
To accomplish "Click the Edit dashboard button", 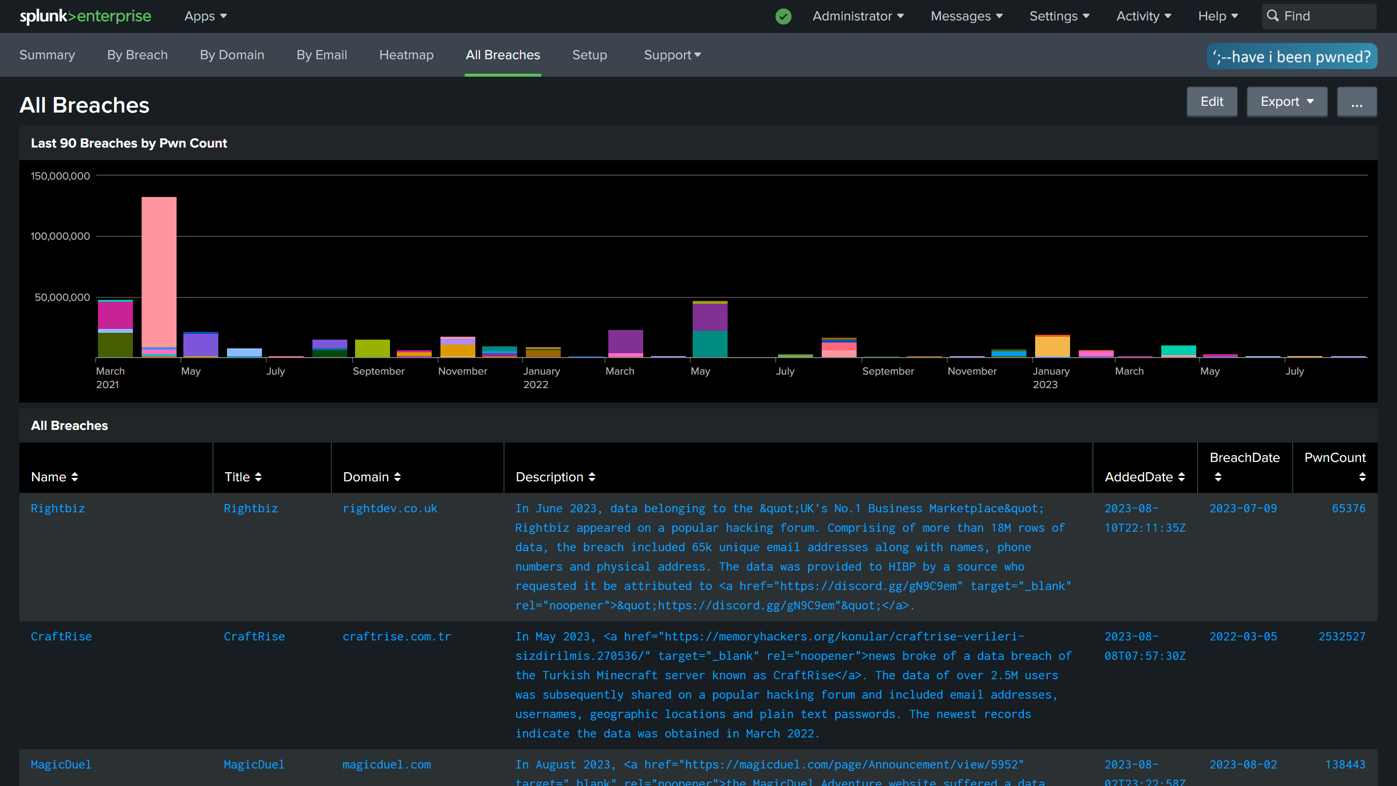I will point(1212,101).
